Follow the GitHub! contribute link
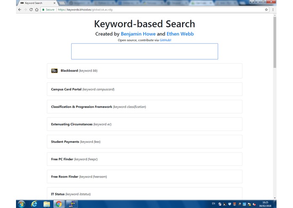Viewport: 293px width, 208px height. [165, 40]
